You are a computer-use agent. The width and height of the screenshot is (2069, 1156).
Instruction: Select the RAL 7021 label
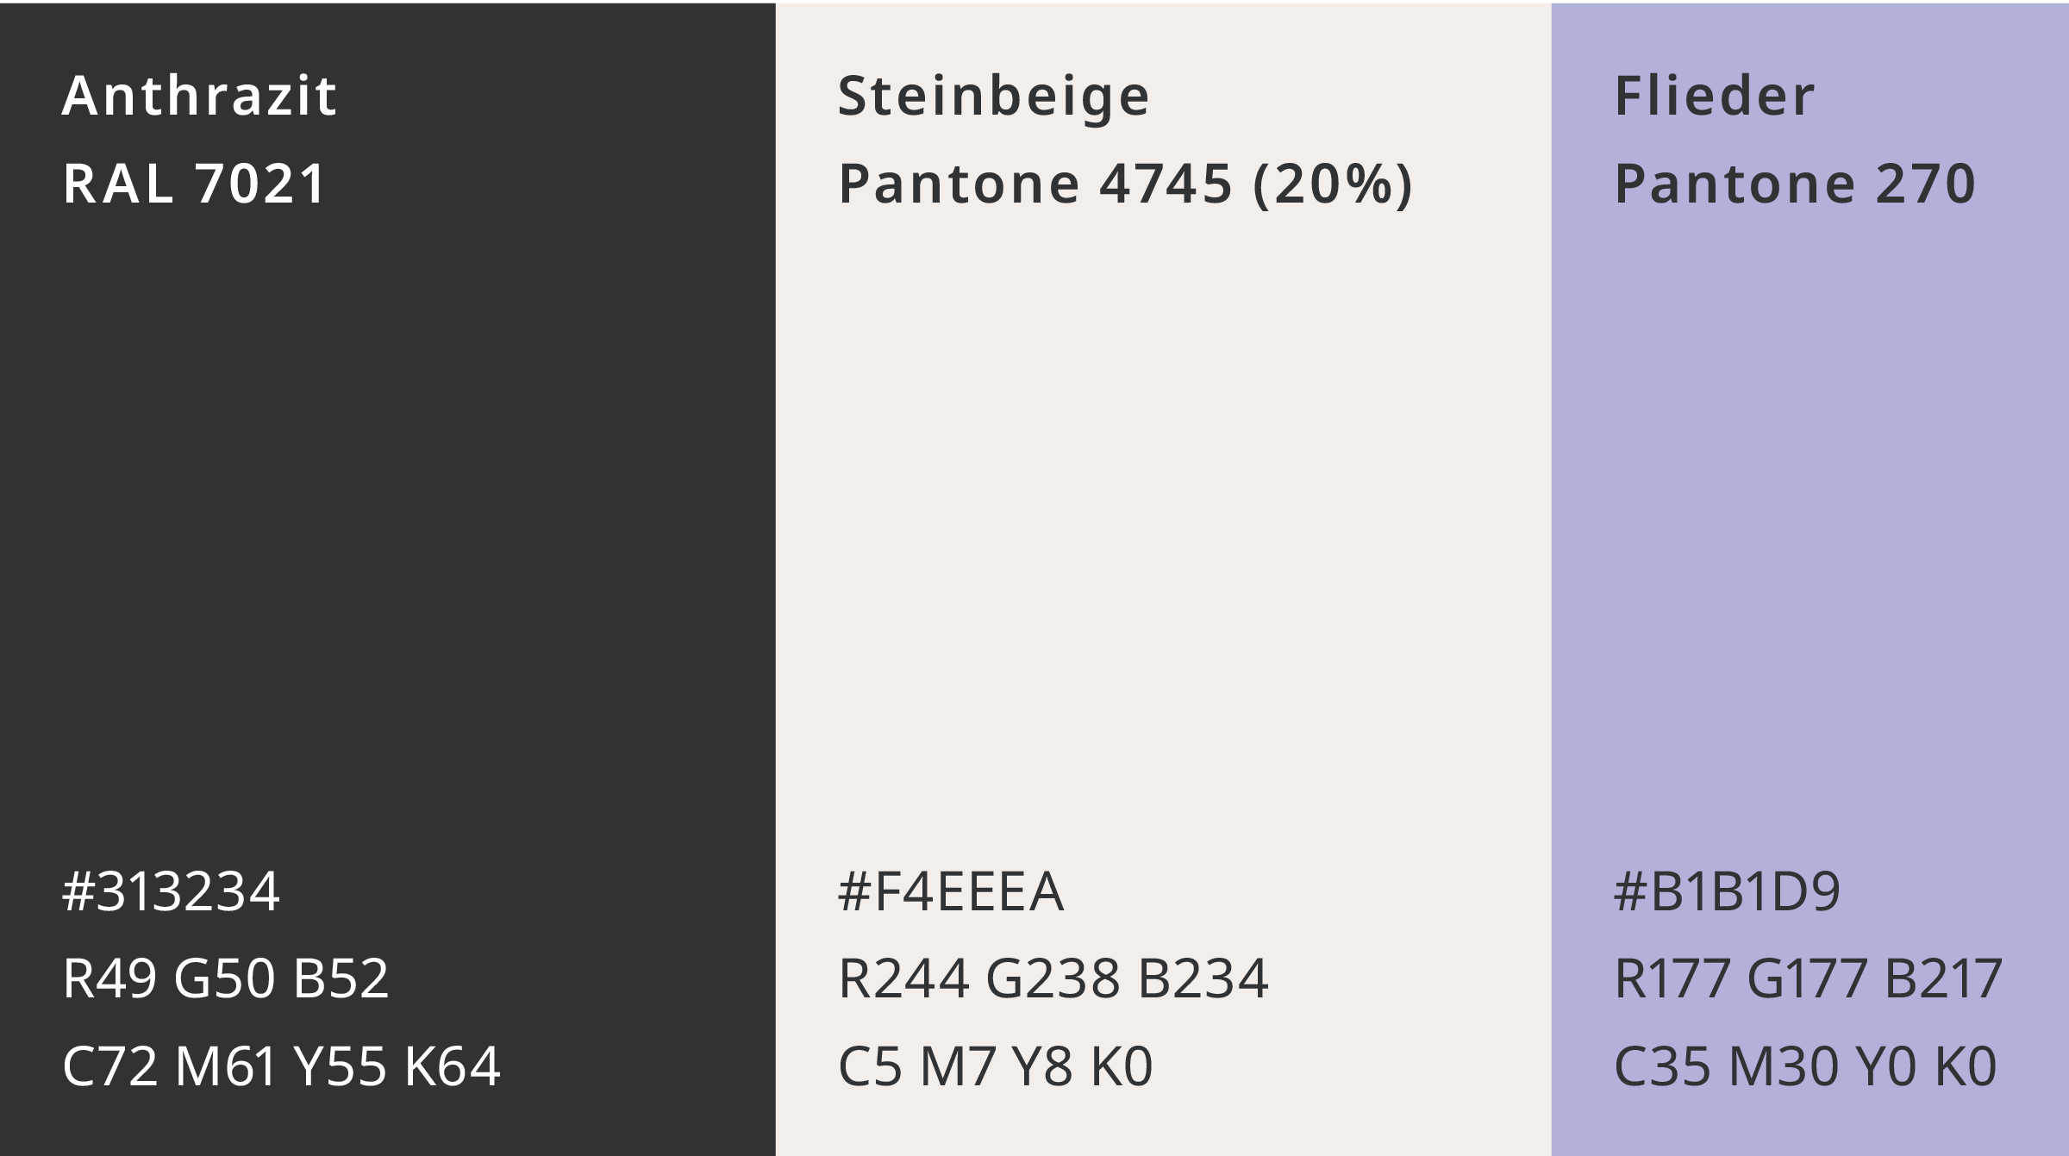tap(194, 183)
